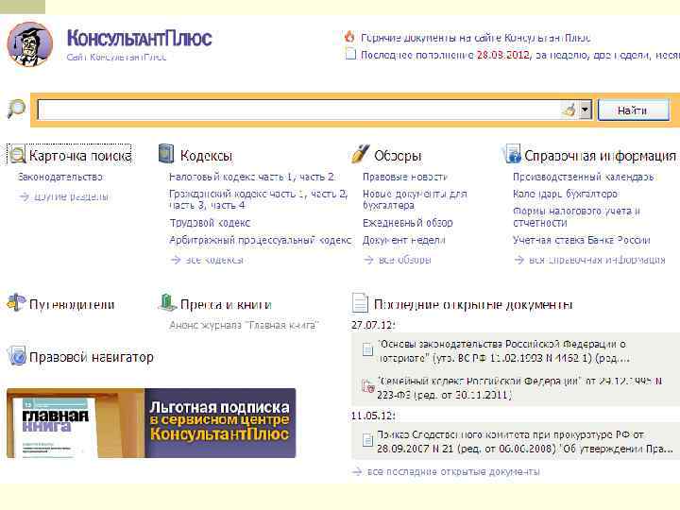Viewport: 680px width, 510px height.
Task: Open Ежедневный обзор link
Action: pyautogui.click(x=408, y=223)
